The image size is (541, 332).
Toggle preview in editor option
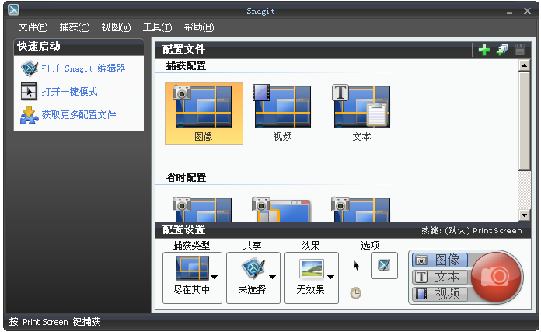coord(384,265)
